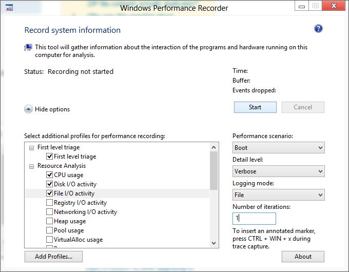Uncheck Disk I/O activity checkbox
The width and height of the screenshot is (349, 272).
click(x=49, y=184)
